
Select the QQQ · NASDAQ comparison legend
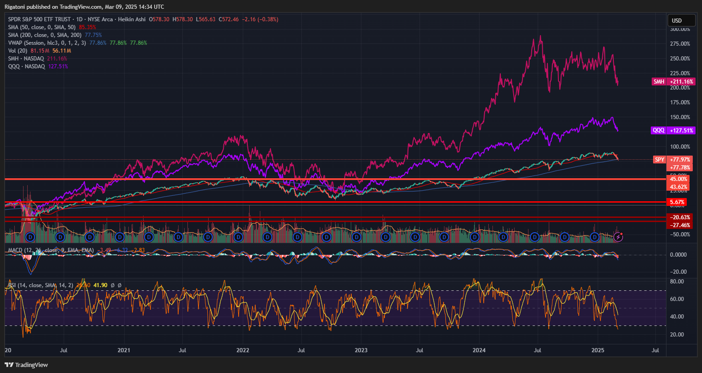27,66
